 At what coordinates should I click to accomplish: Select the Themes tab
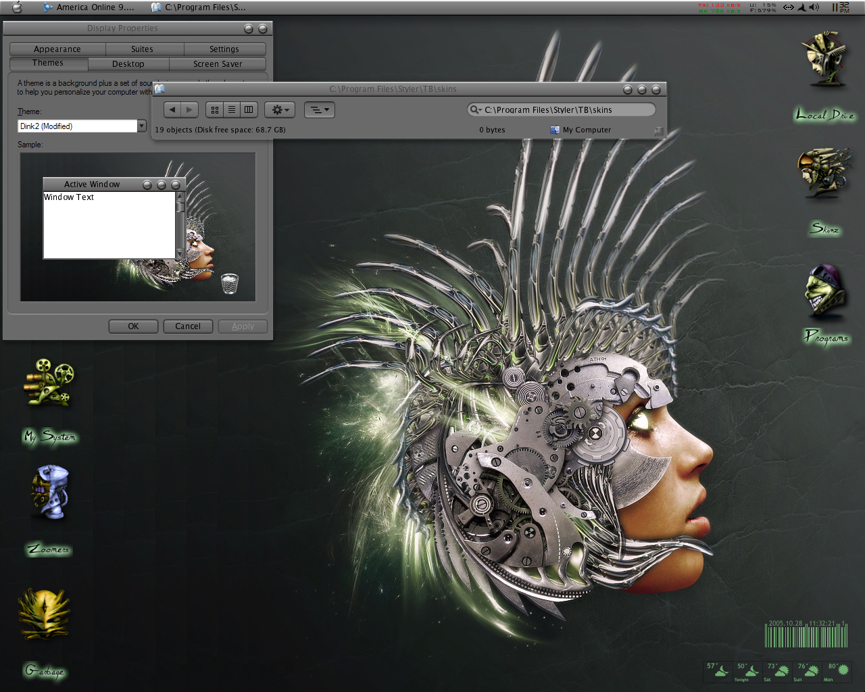click(49, 64)
